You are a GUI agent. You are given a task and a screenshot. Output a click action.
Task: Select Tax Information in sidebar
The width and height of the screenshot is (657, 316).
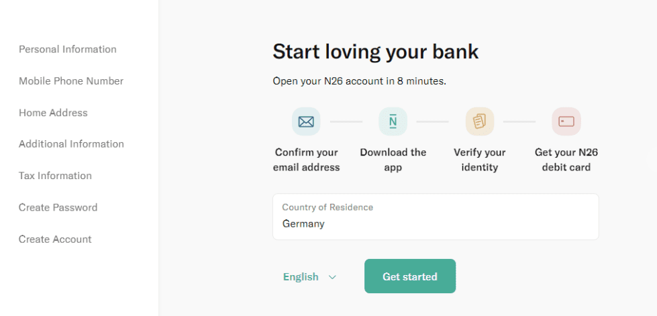[55, 176]
